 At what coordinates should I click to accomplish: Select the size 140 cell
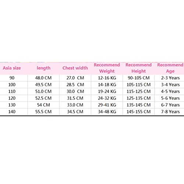12,112
